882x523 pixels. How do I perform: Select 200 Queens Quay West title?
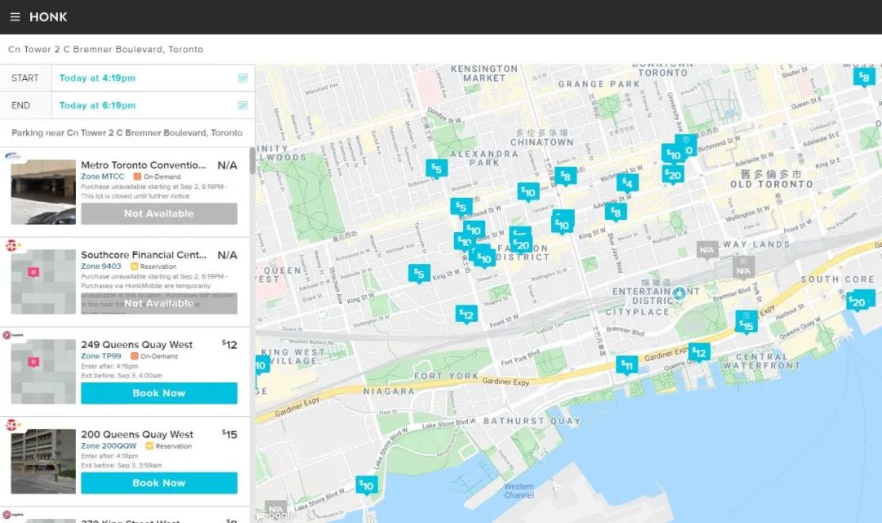pyautogui.click(x=136, y=435)
